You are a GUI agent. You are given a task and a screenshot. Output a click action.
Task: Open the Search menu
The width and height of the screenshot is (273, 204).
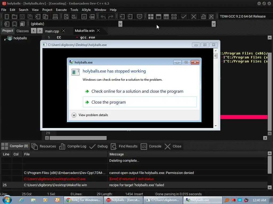click(x=23, y=10)
